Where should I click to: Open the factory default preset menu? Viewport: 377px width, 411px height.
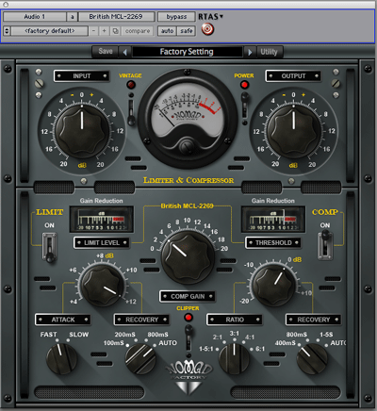pyautogui.click(x=50, y=31)
